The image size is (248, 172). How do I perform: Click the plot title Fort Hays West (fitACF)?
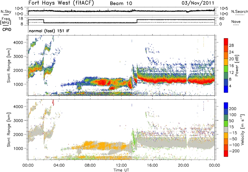coord(61,3)
